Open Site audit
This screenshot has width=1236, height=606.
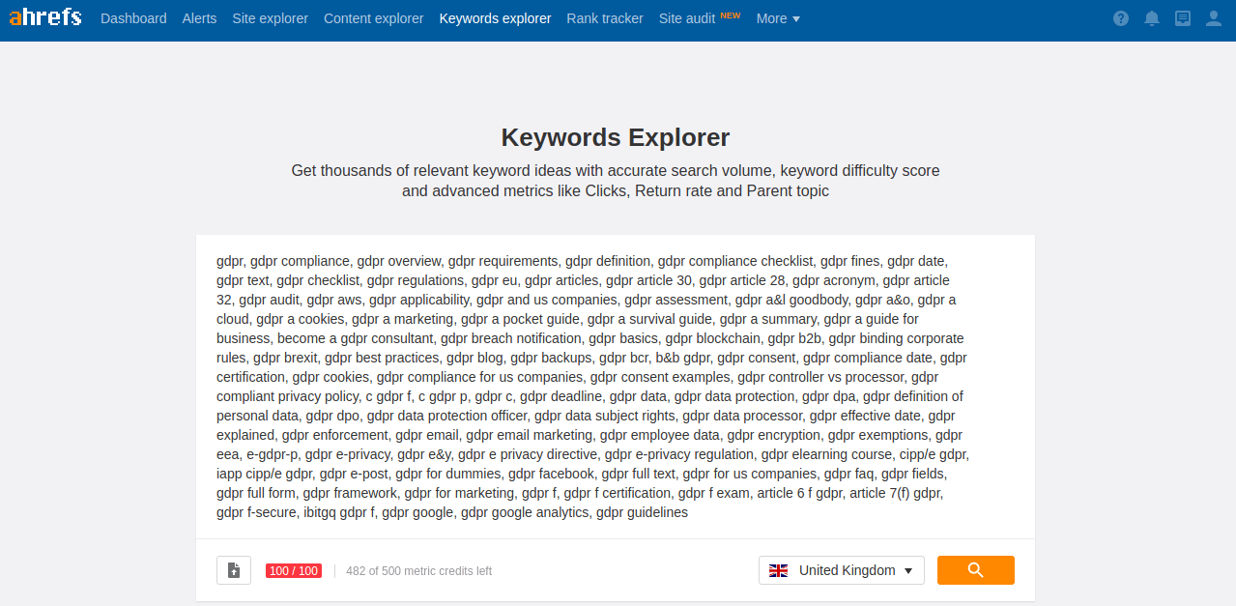click(x=687, y=18)
